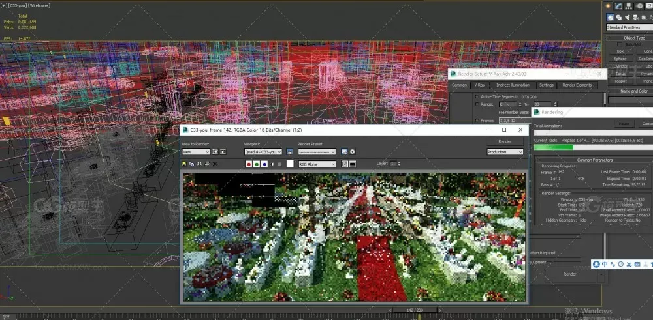Toggle UI overlay icon beside RGB Alpha
This screenshot has width=653, height=320.
click(344, 164)
